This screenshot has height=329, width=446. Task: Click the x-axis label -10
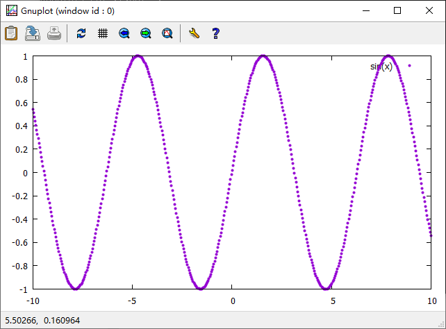tap(33, 301)
